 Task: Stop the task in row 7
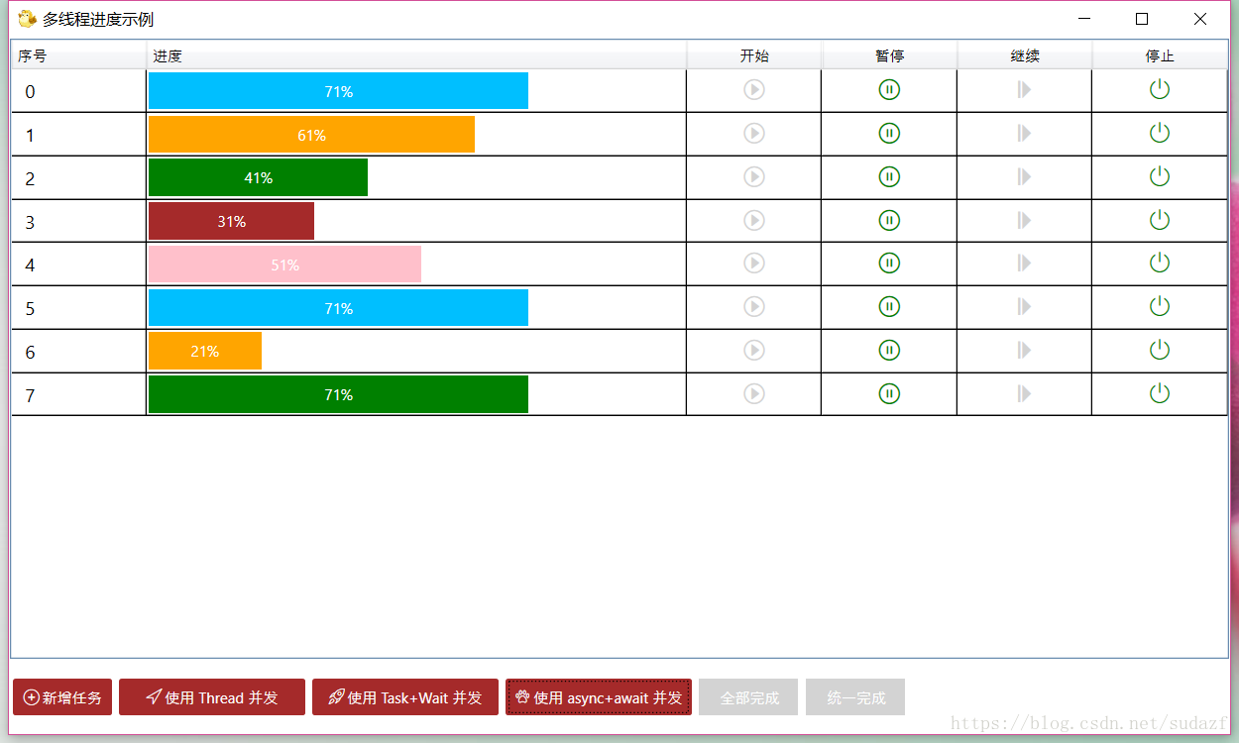(x=1160, y=393)
